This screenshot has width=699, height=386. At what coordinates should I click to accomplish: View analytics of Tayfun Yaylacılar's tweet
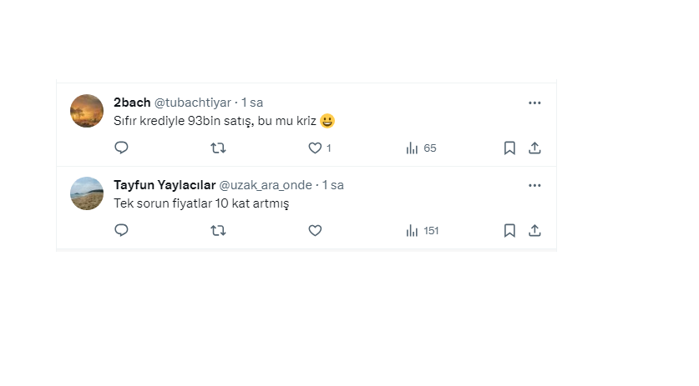point(412,230)
